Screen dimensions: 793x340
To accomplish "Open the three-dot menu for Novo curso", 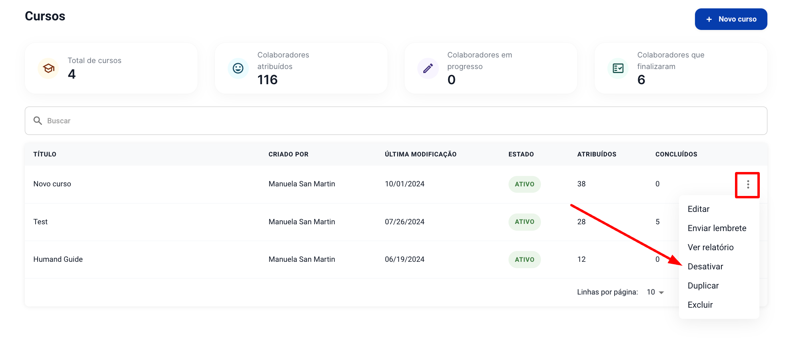I will (748, 184).
